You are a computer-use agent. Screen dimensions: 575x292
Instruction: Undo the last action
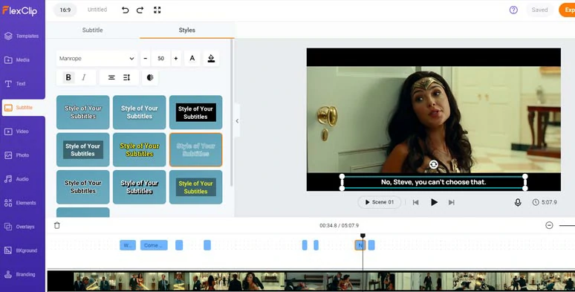pos(125,10)
